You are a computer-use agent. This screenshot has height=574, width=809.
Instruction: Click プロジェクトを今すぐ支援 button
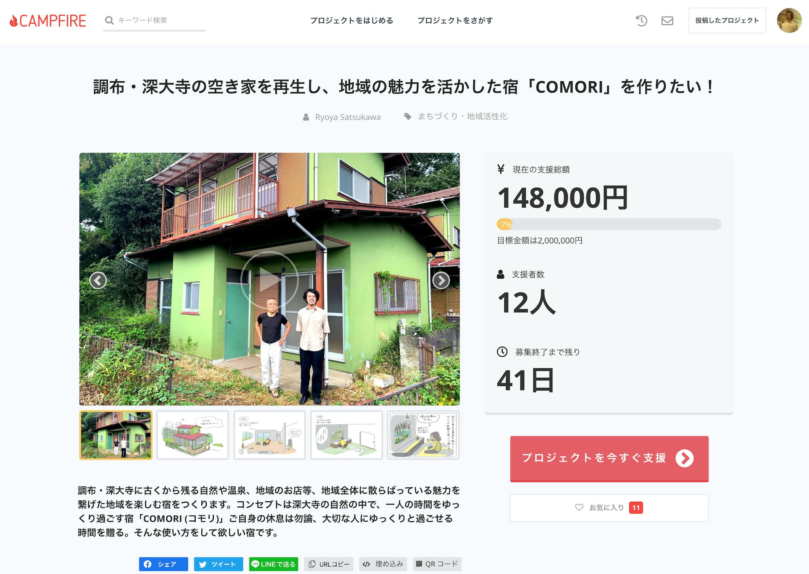tap(609, 459)
